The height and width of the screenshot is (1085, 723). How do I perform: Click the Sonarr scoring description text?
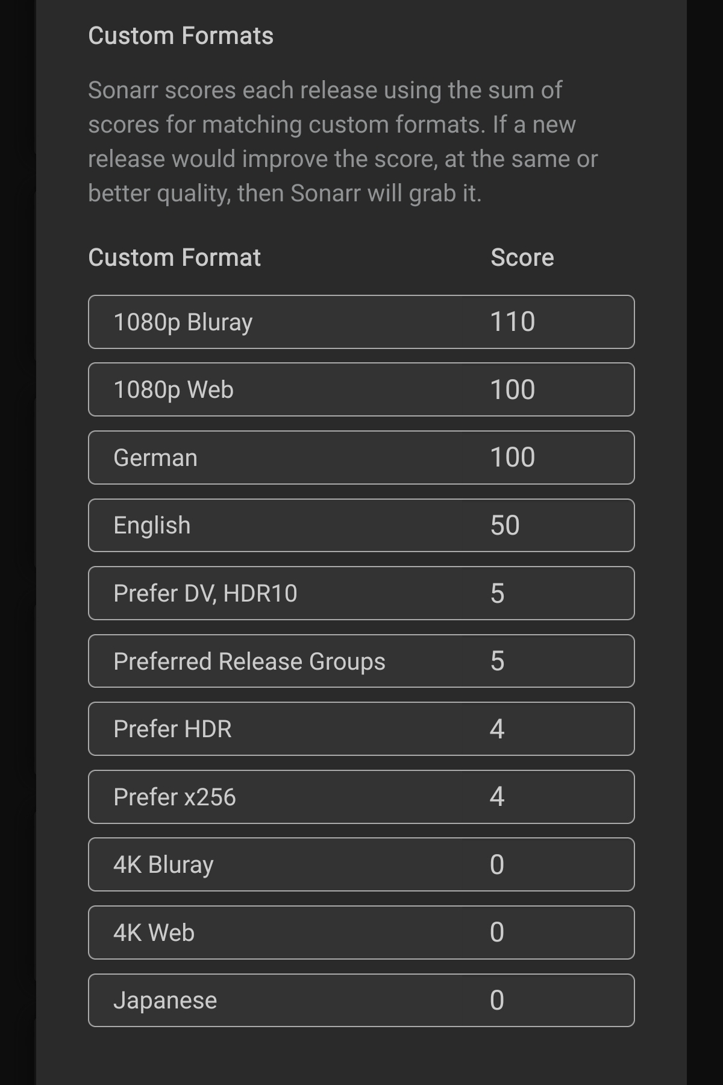point(342,142)
